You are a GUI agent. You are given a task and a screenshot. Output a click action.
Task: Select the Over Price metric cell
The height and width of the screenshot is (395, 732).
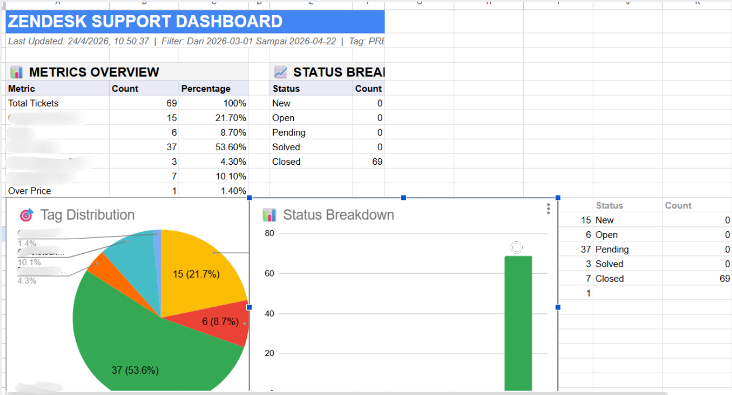coord(58,191)
